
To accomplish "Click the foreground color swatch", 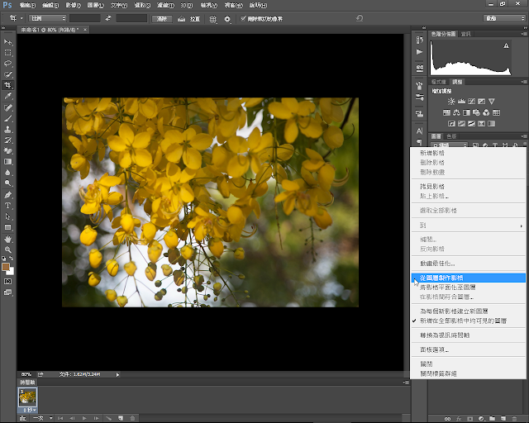I will pos(6,267).
